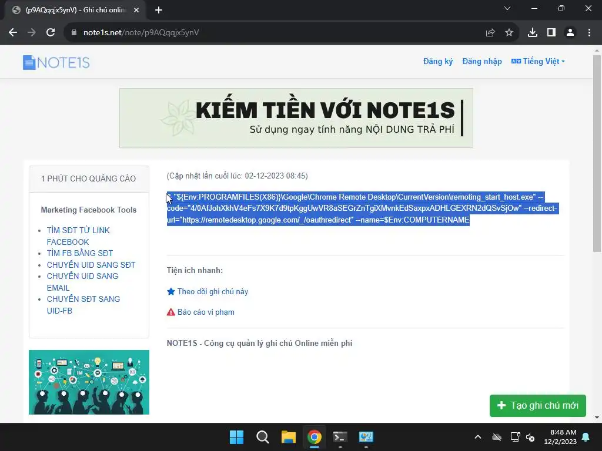Open the clock showing 8:48 AM
The image size is (602, 451).
[x=560, y=437]
